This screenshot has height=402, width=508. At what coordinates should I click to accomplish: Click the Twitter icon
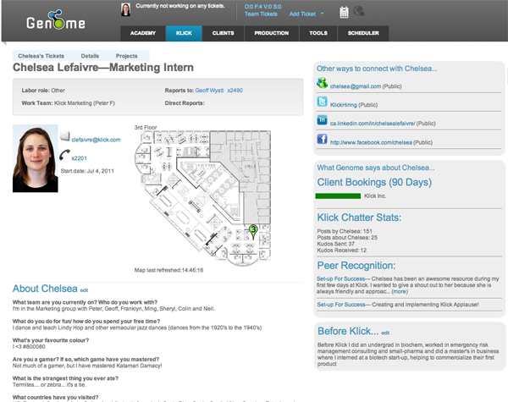click(322, 102)
